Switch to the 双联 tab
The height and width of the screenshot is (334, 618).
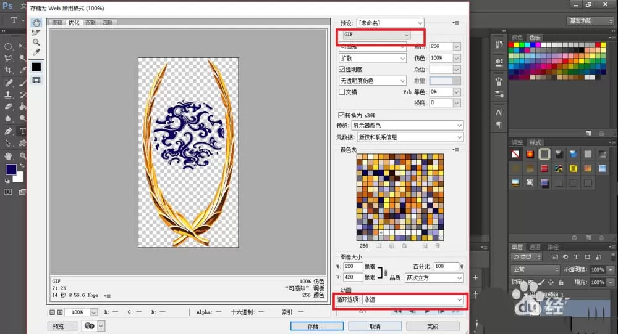pos(91,22)
